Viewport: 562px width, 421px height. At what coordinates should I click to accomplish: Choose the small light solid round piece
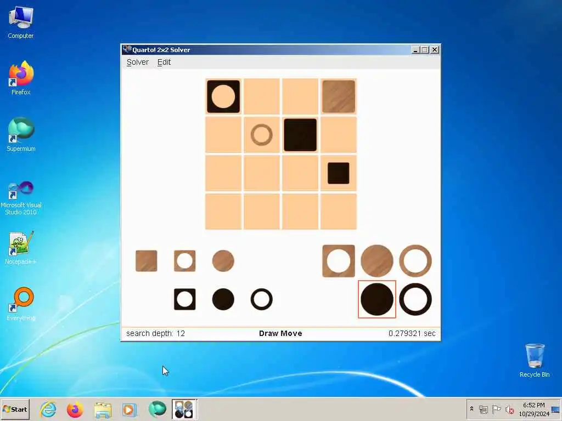(x=223, y=260)
